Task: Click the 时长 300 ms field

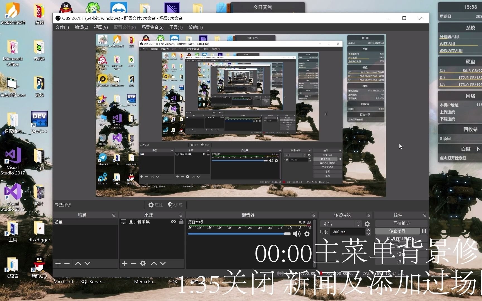Action: 348,232
